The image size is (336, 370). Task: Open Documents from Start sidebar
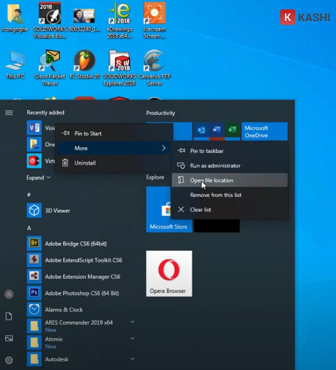click(x=9, y=316)
